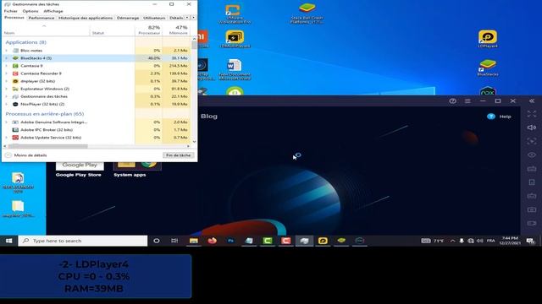Open BlueStacks help center icon in title bar

coord(452,101)
